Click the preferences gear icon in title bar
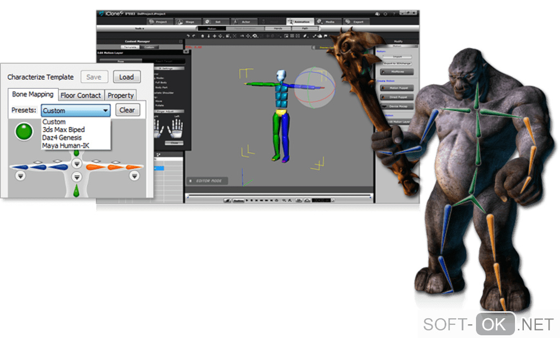Viewport: 560px width, 338px height. [x=385, y=14]
